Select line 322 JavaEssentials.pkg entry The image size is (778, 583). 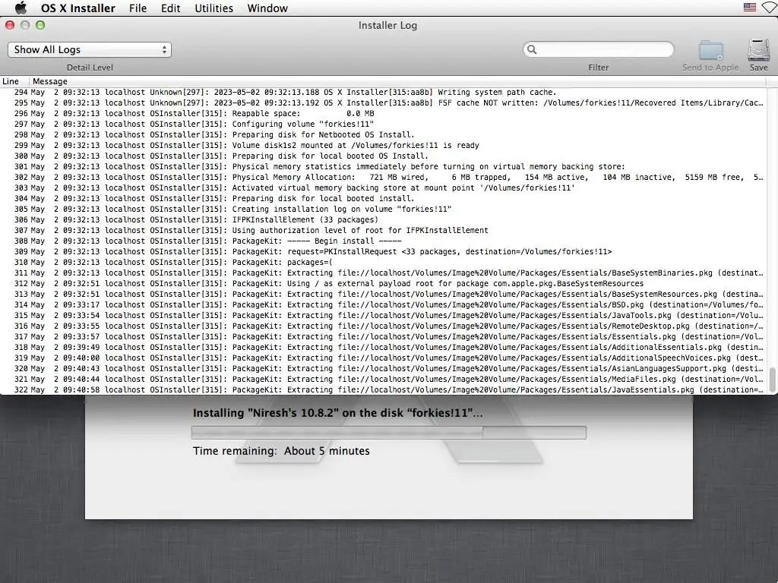383,389
